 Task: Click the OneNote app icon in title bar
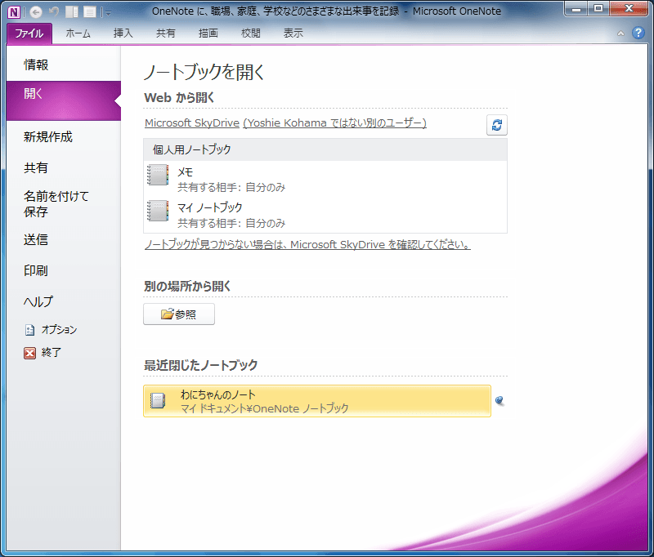click(14, 12)
